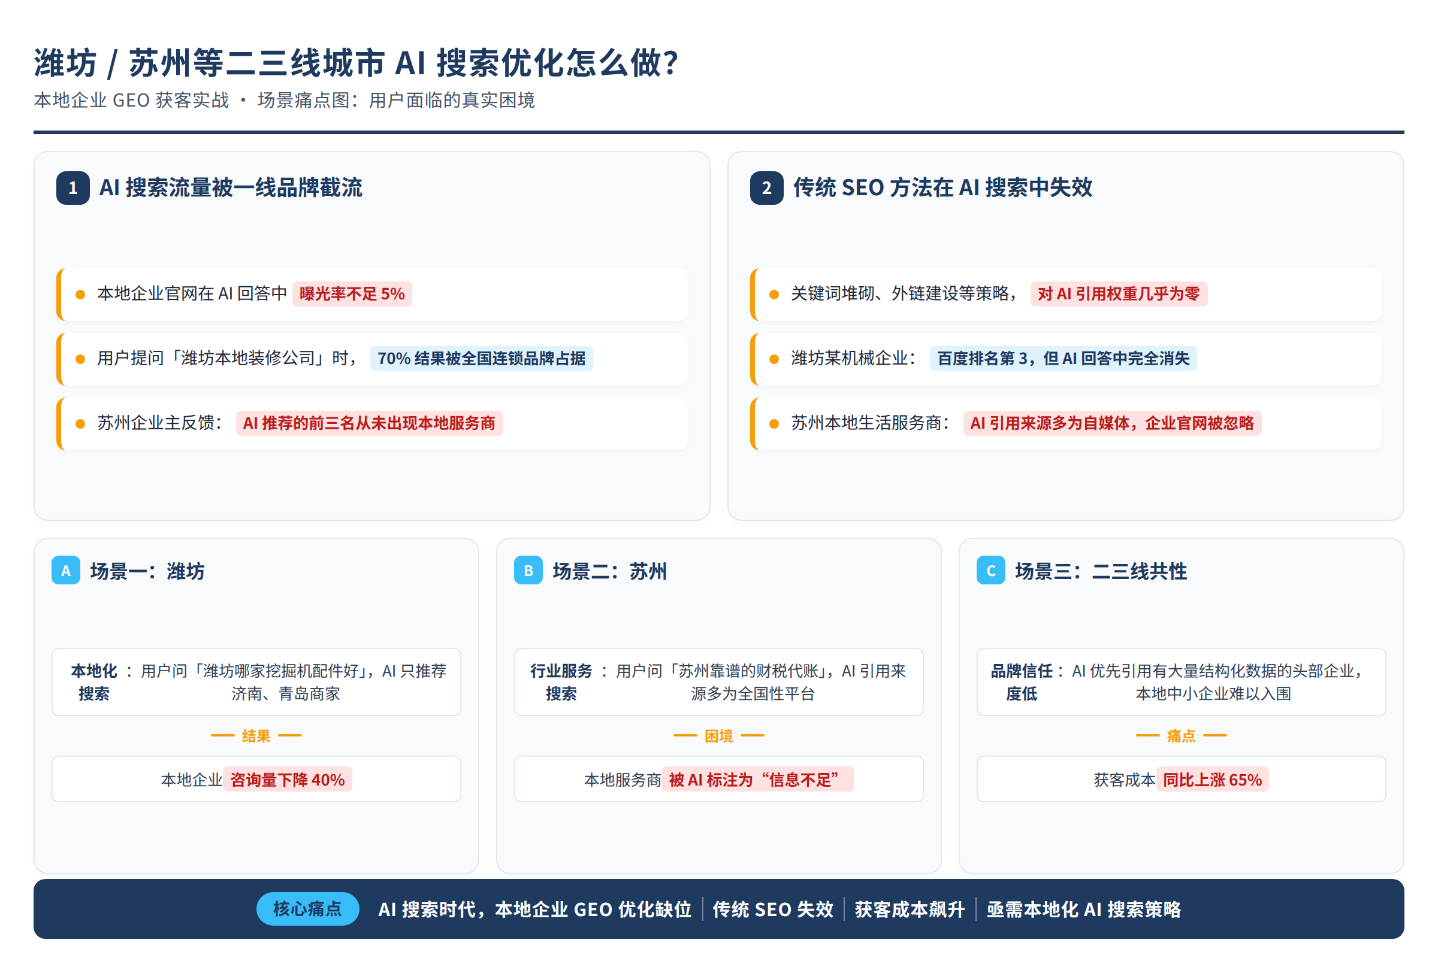
Task: Select the 70% 结果被全国连锁品牌占据 blue tag
Action: [481, 359]
